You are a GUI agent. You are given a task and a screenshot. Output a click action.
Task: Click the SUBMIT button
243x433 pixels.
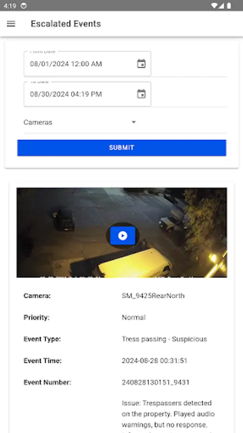coord(122,148)
